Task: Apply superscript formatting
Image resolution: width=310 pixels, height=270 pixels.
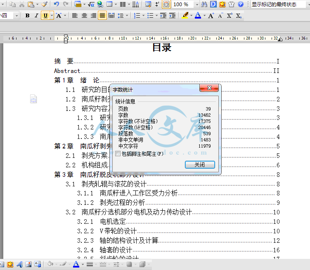Action: click(230, 15)
